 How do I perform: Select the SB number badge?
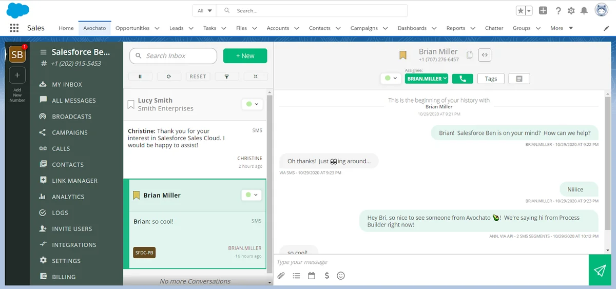tap(17, 54)
